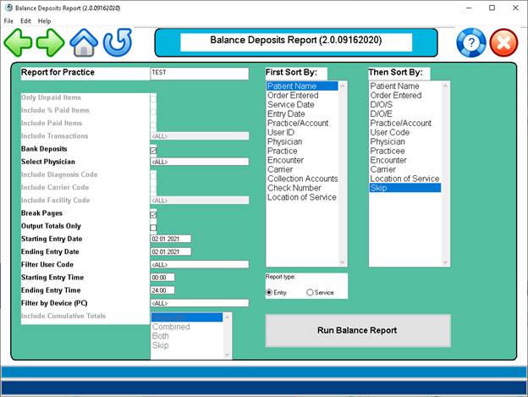Click the Starting Entry Date field
The image size is (528, 397).
(x=170, y=239)
